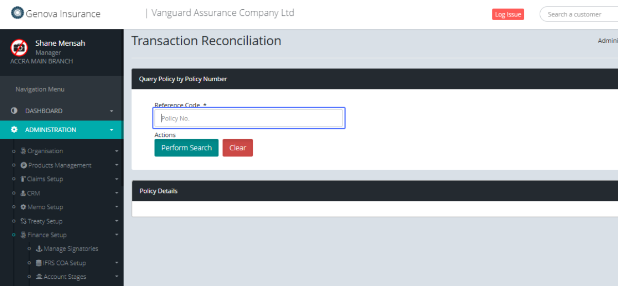Click the Dashboard half-circle icon
This screenshot has width=618, height=286.
(14, 111)
